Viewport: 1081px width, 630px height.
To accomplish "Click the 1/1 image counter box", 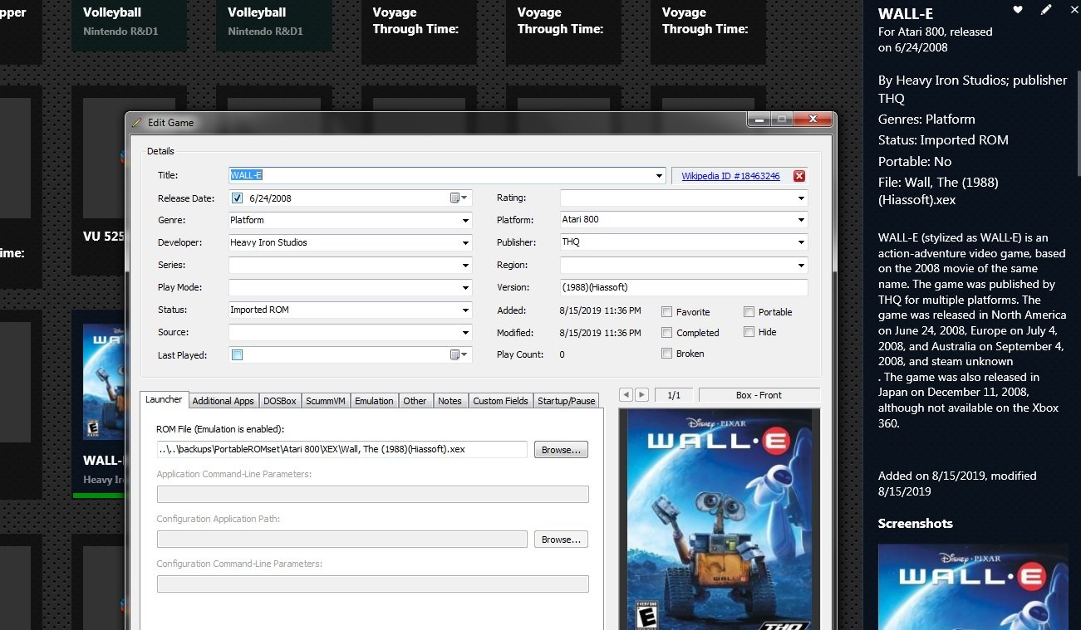I will [x=674, y=395].
